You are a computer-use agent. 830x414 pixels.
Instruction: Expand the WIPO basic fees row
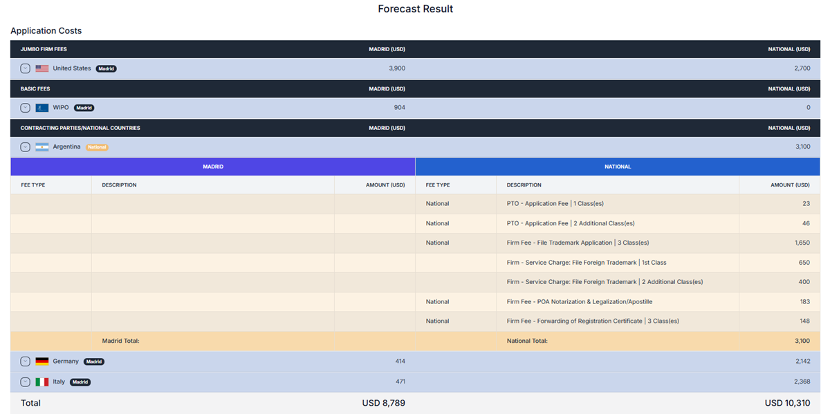point(25,108)
